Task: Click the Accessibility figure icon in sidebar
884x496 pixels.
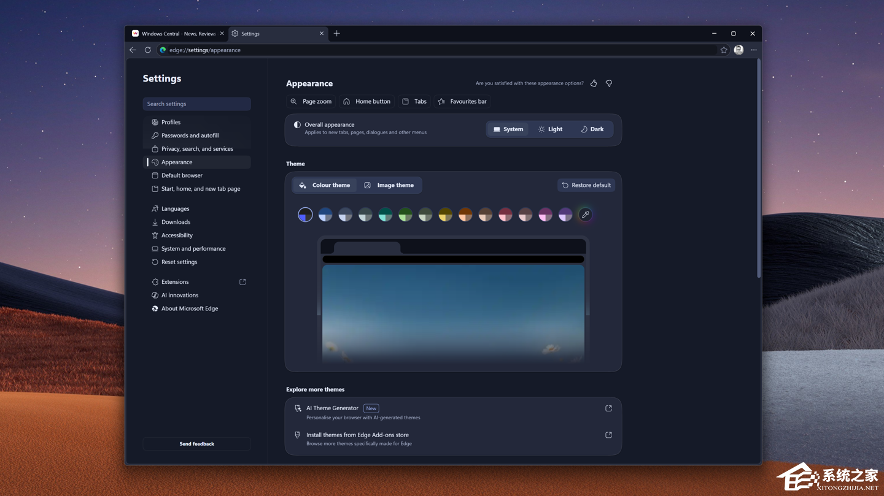Action: pyautogui.click(x=155, y=235)
